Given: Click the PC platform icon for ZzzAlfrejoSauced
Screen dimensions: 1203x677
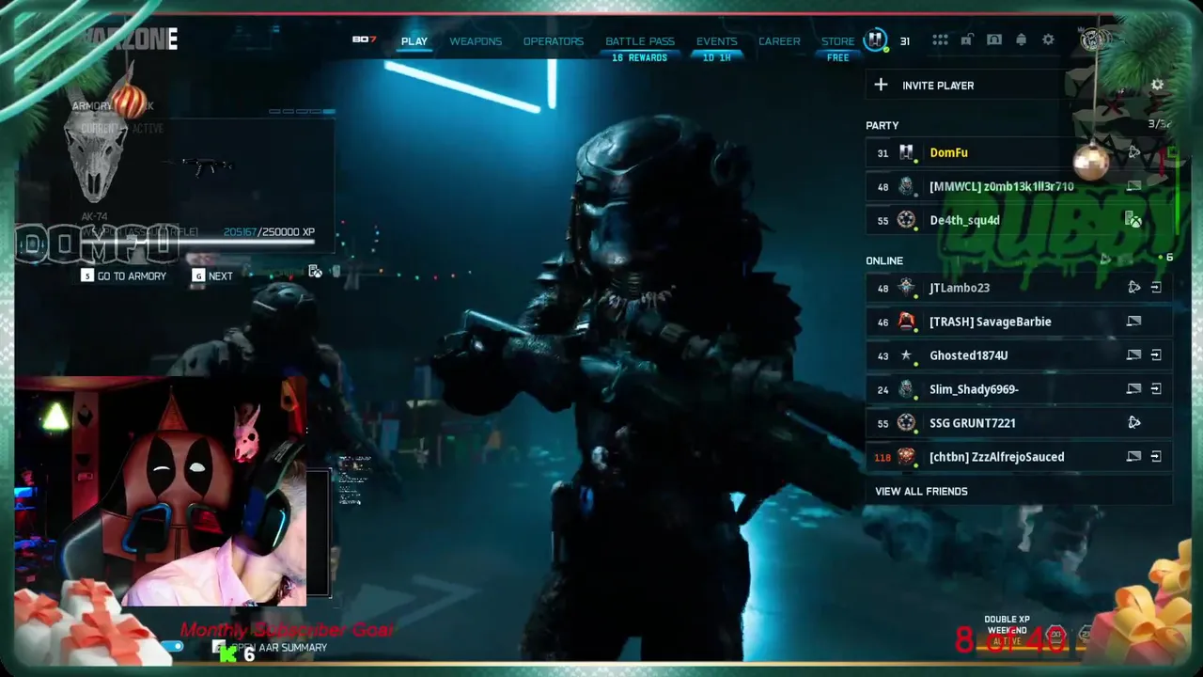Looking at the screenshot, I should (1134, 457).
